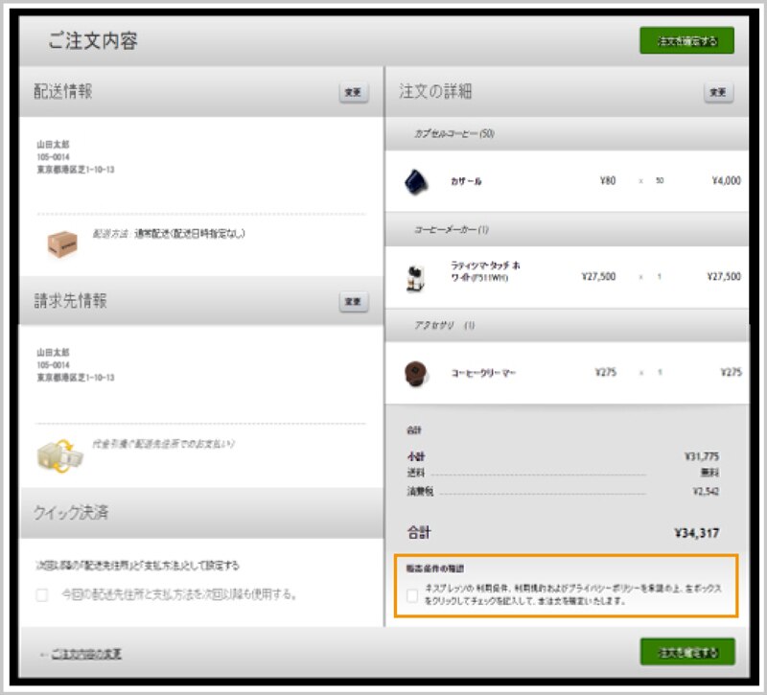Check the 販売条件の確認 agreement checkbox
Viewport: 767px width, 695px height.
[x=412, y=595]
